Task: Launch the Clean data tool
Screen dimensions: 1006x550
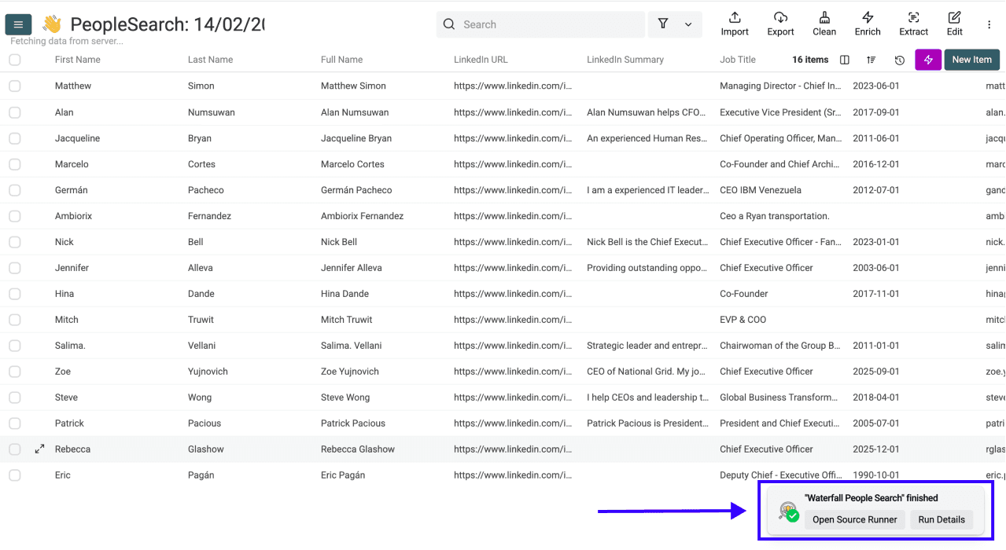Action: [x=824, y=24]
